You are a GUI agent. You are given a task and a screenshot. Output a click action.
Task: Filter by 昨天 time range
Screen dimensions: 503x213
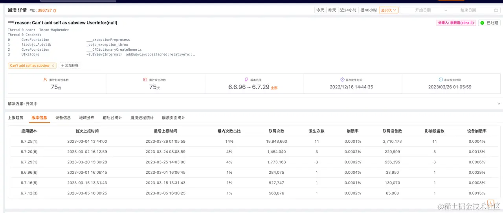(332, 10)
